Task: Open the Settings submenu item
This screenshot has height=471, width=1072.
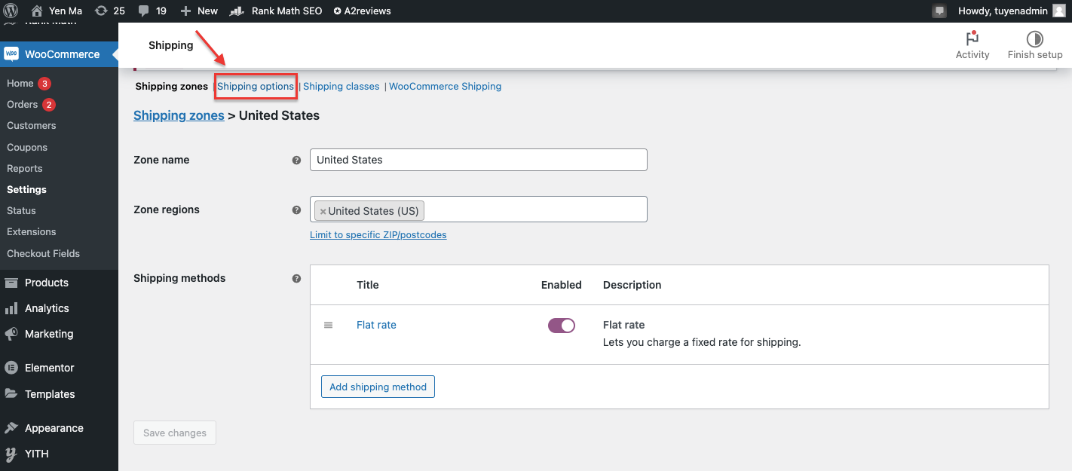Action: [26, 189]
